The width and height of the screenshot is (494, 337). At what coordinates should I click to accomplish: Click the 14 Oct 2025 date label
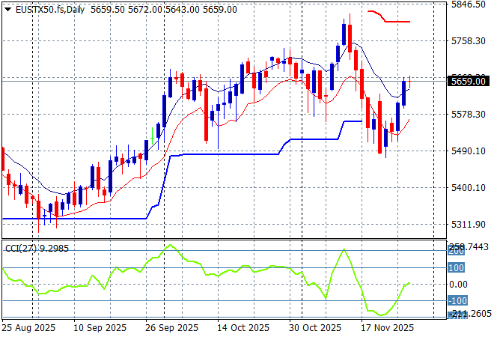pyautogui.click(x=243, y=328)
